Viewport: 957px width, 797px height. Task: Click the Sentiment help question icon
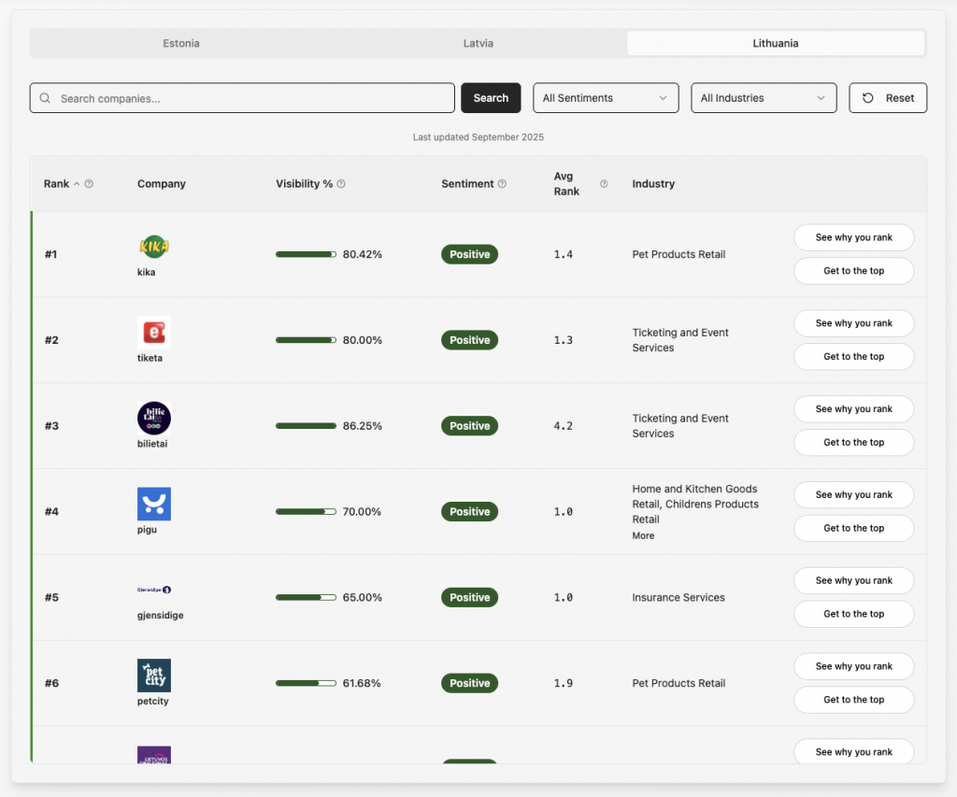coord(502,184)
